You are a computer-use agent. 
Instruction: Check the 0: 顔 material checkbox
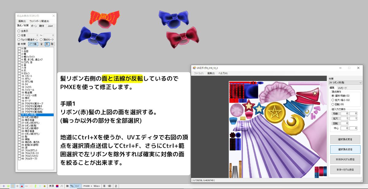pos(20,48)
